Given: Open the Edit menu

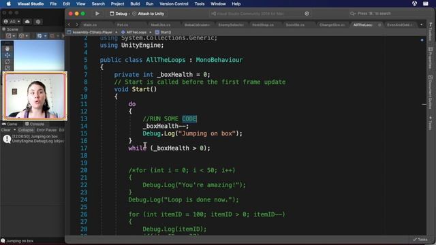Looking at the screenshot, I should click(x=66, y=3).
